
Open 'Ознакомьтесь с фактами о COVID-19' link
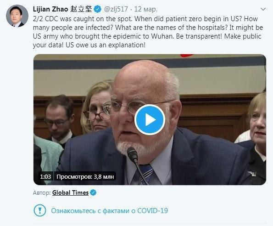(109, 210)
